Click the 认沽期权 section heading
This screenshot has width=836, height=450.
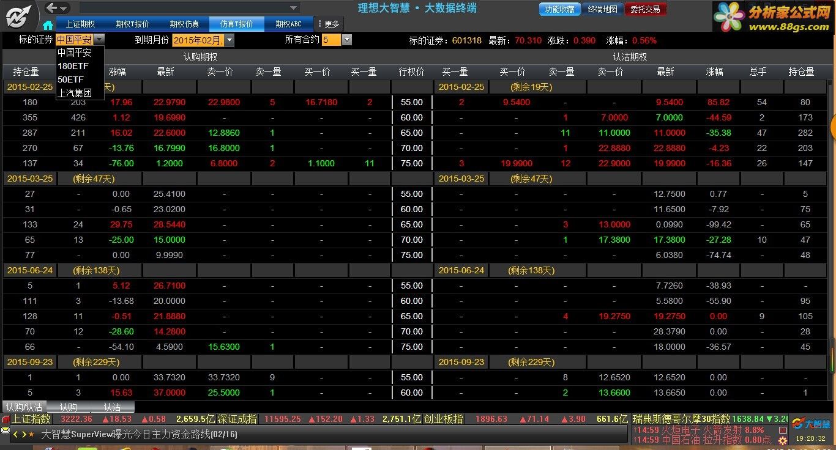pyautogui.click(x=630, y=57)
